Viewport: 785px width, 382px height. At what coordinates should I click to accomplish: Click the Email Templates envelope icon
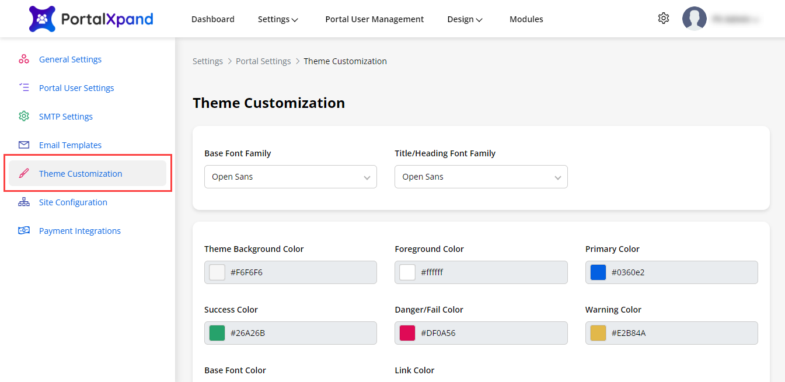[x=24, y=145]
